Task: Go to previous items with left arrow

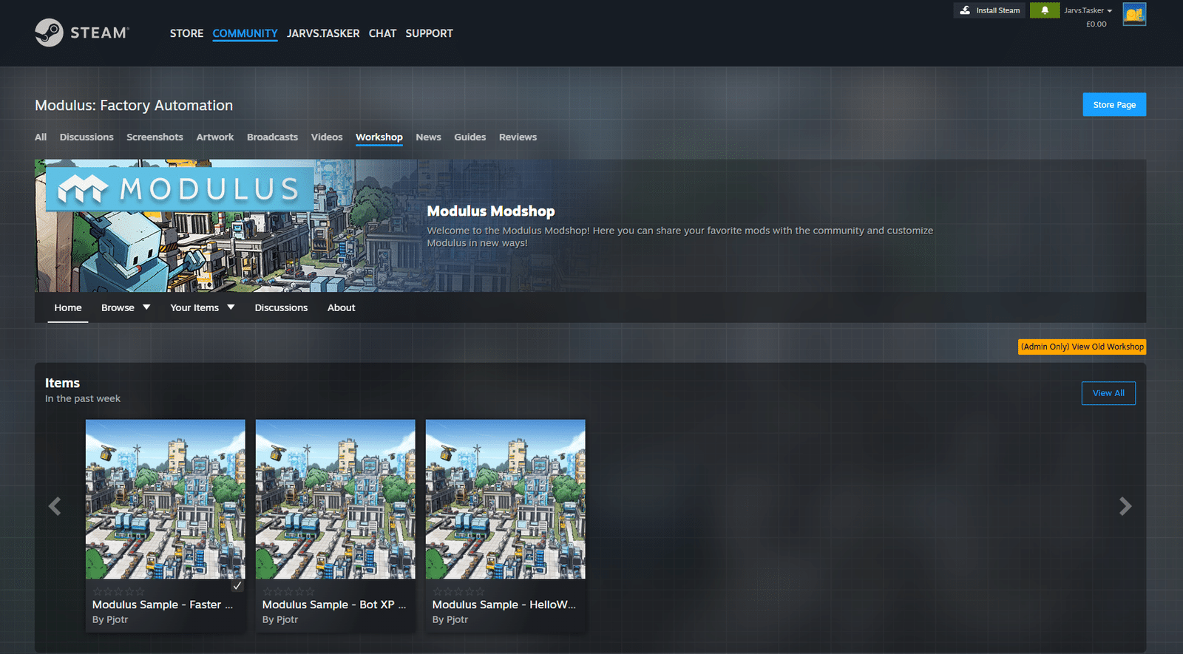Action: pos(55,506)
